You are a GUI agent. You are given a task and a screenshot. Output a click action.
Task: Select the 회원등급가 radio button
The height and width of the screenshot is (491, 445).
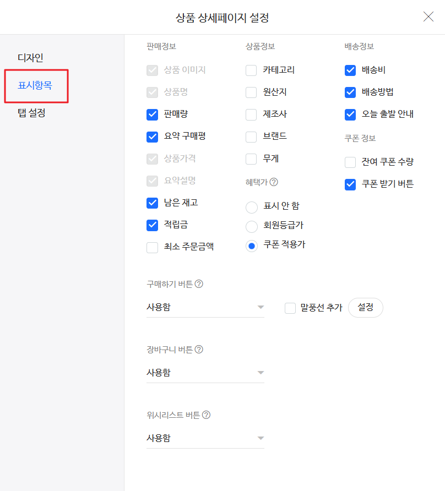252,226
